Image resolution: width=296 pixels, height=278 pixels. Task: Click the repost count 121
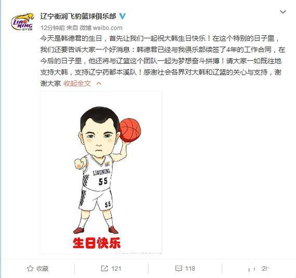coord(116,269)
